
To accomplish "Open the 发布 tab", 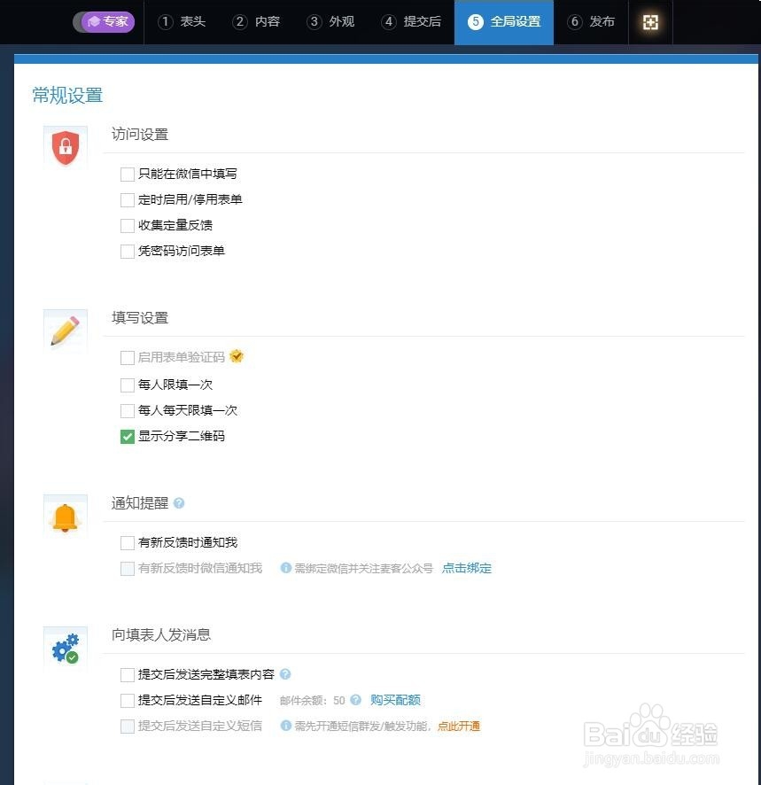I will [591, 22].
